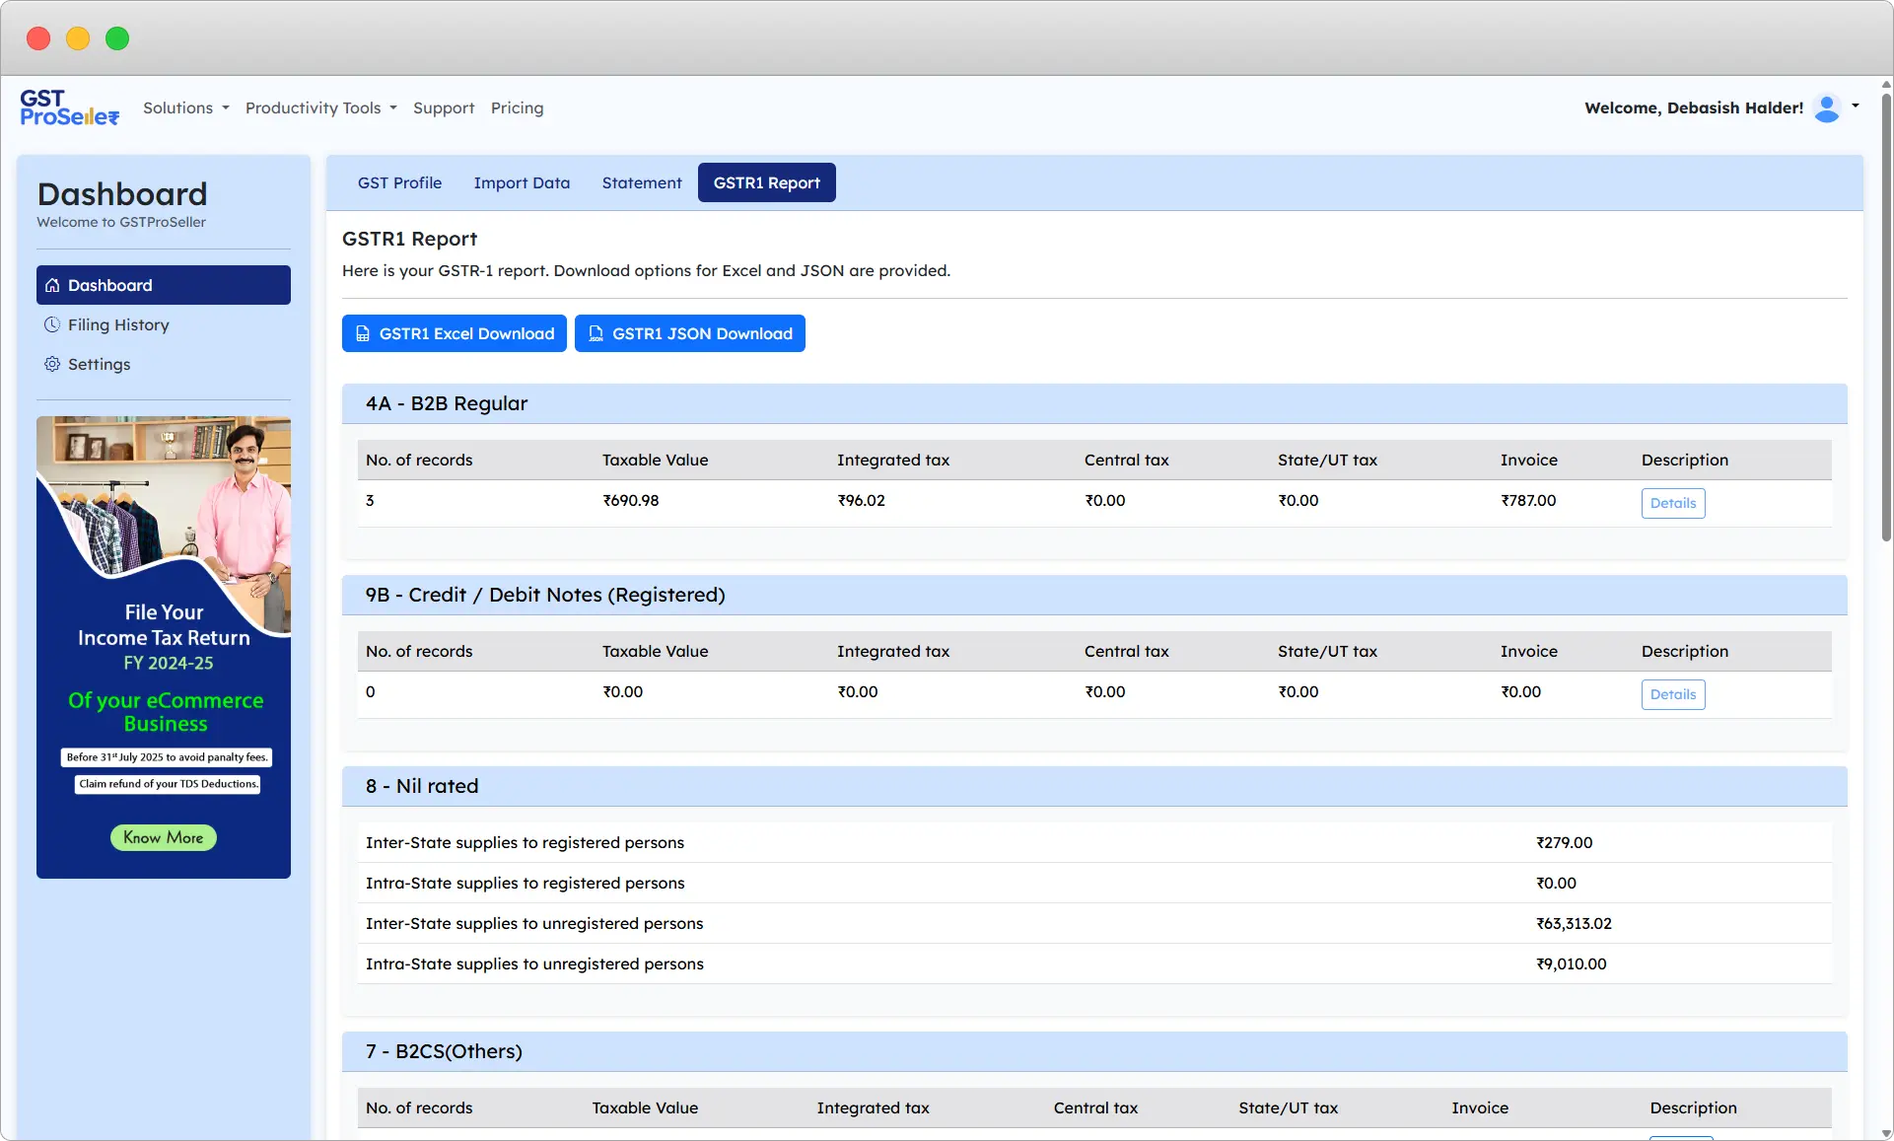Click the Support menu link
This screenshot has width=1894, height=1141.
tap(444, 107)
